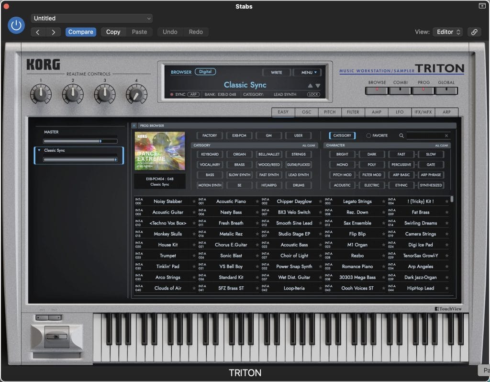Image resolution: width=490 pixels, height=382 pixels.
Task: Switch to the FILTER tab
Action: tap(353, 112)
